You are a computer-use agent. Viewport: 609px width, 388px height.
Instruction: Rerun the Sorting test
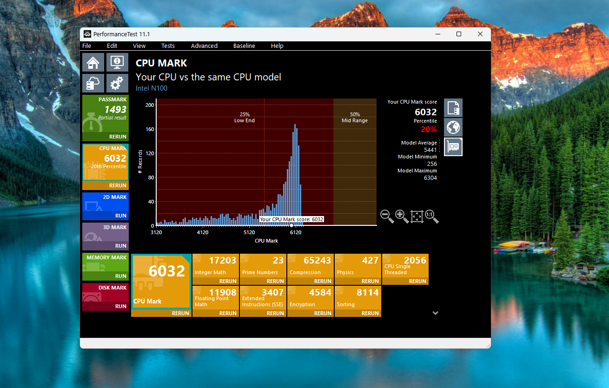click(x=370, y=313)
